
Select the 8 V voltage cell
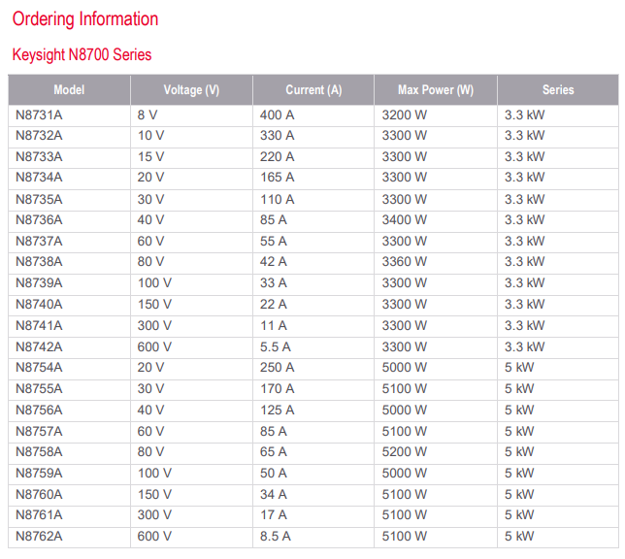[x=191, y=115]
